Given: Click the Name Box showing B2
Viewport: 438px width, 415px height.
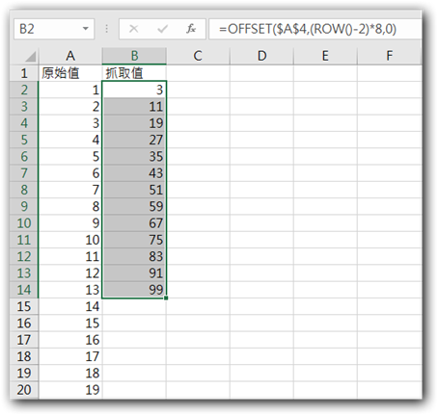Looking at the screenshot, I should click(54, 29).
